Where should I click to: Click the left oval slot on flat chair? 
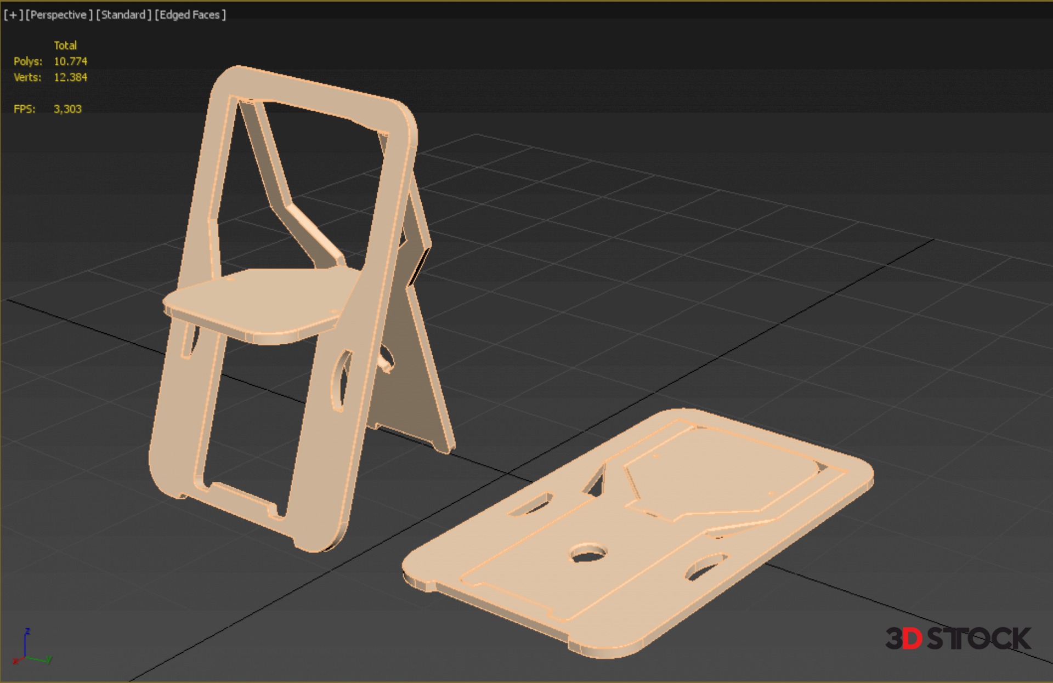(531, 504)
